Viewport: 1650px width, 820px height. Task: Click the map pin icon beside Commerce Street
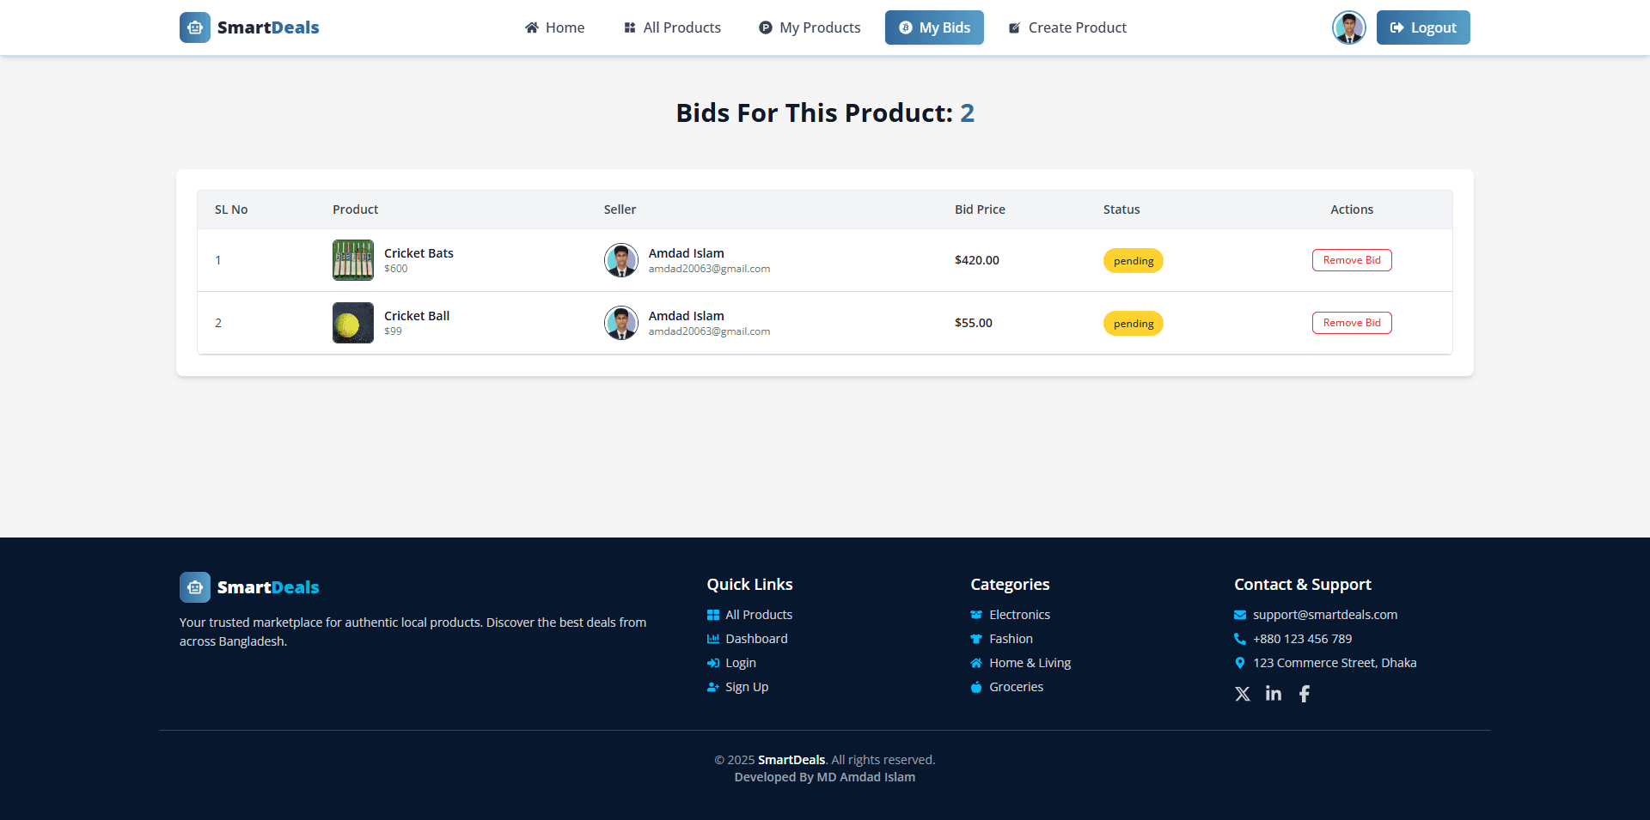(x=1240, y=663)
